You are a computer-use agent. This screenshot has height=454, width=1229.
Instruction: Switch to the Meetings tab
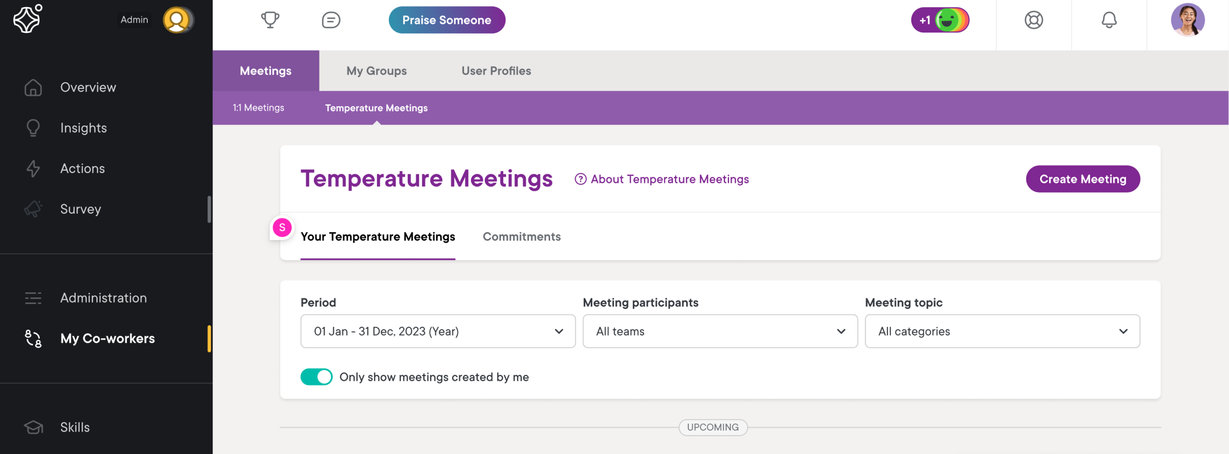(x=265, y=71)
